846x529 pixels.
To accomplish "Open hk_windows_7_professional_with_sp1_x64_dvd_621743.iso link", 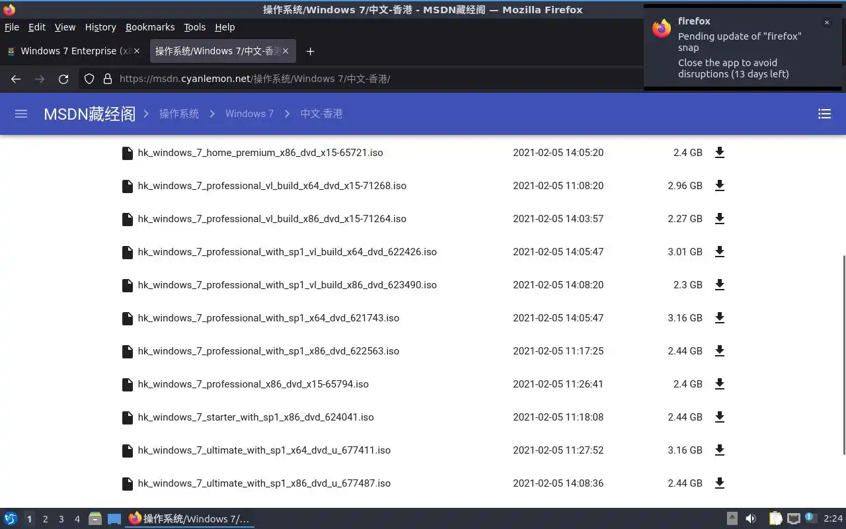I will click(x=268, y=318).
